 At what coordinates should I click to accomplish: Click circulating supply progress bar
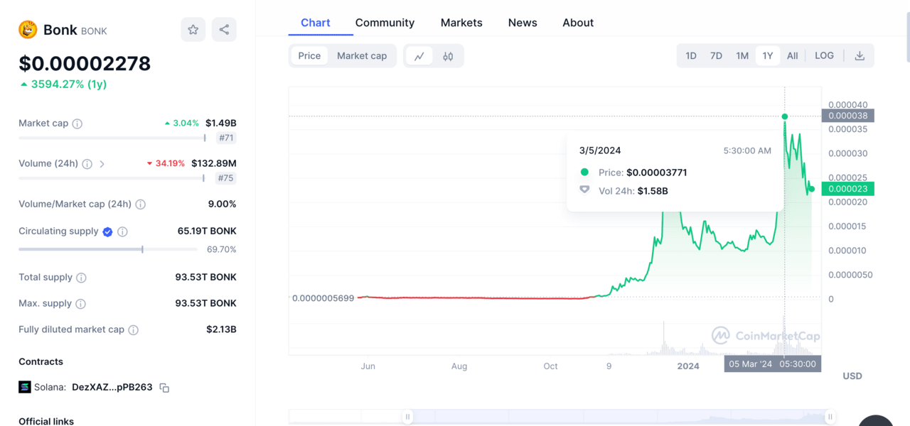click(108, 249)
